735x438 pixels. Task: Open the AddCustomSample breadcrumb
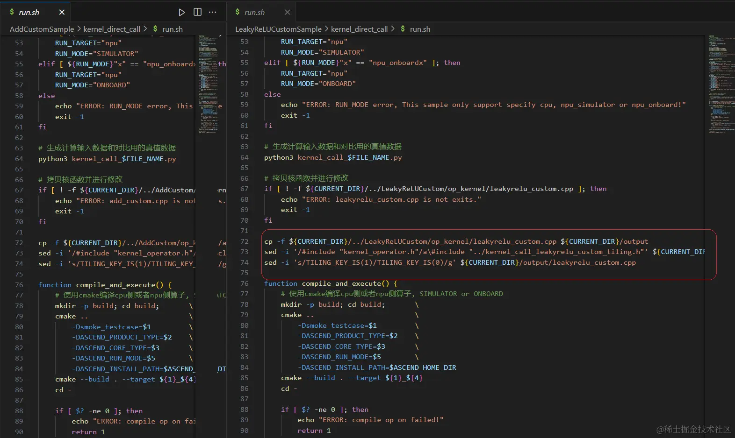[x=42, y=29]
